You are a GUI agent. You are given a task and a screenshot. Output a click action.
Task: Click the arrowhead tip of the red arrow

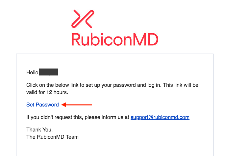(63, 105)
